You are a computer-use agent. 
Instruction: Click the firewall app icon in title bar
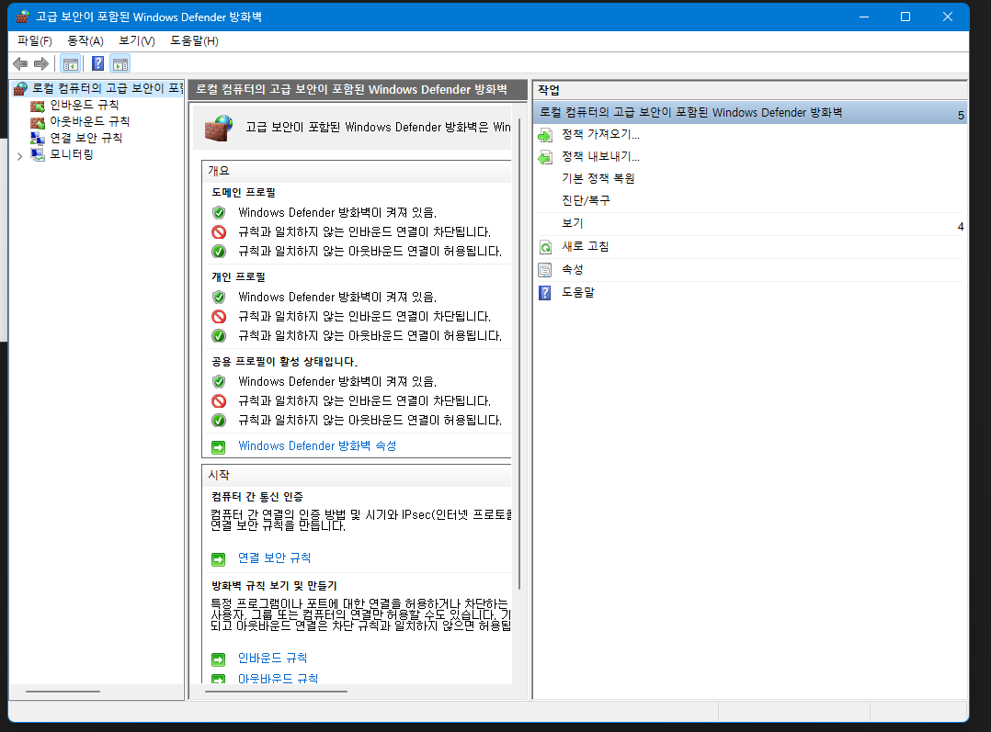click(x=23, y=17)
